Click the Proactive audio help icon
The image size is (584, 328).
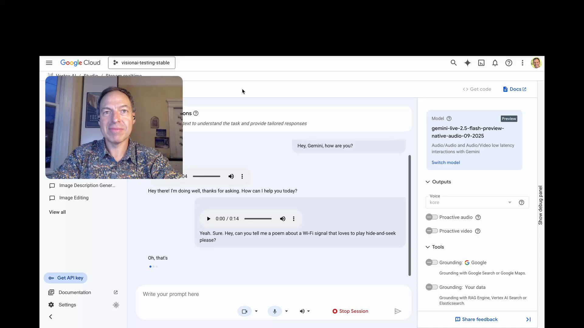(478, 217)
